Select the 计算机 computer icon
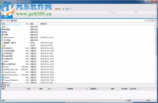The height and width of the screenshot is (103, 158). tap(3, 35)
